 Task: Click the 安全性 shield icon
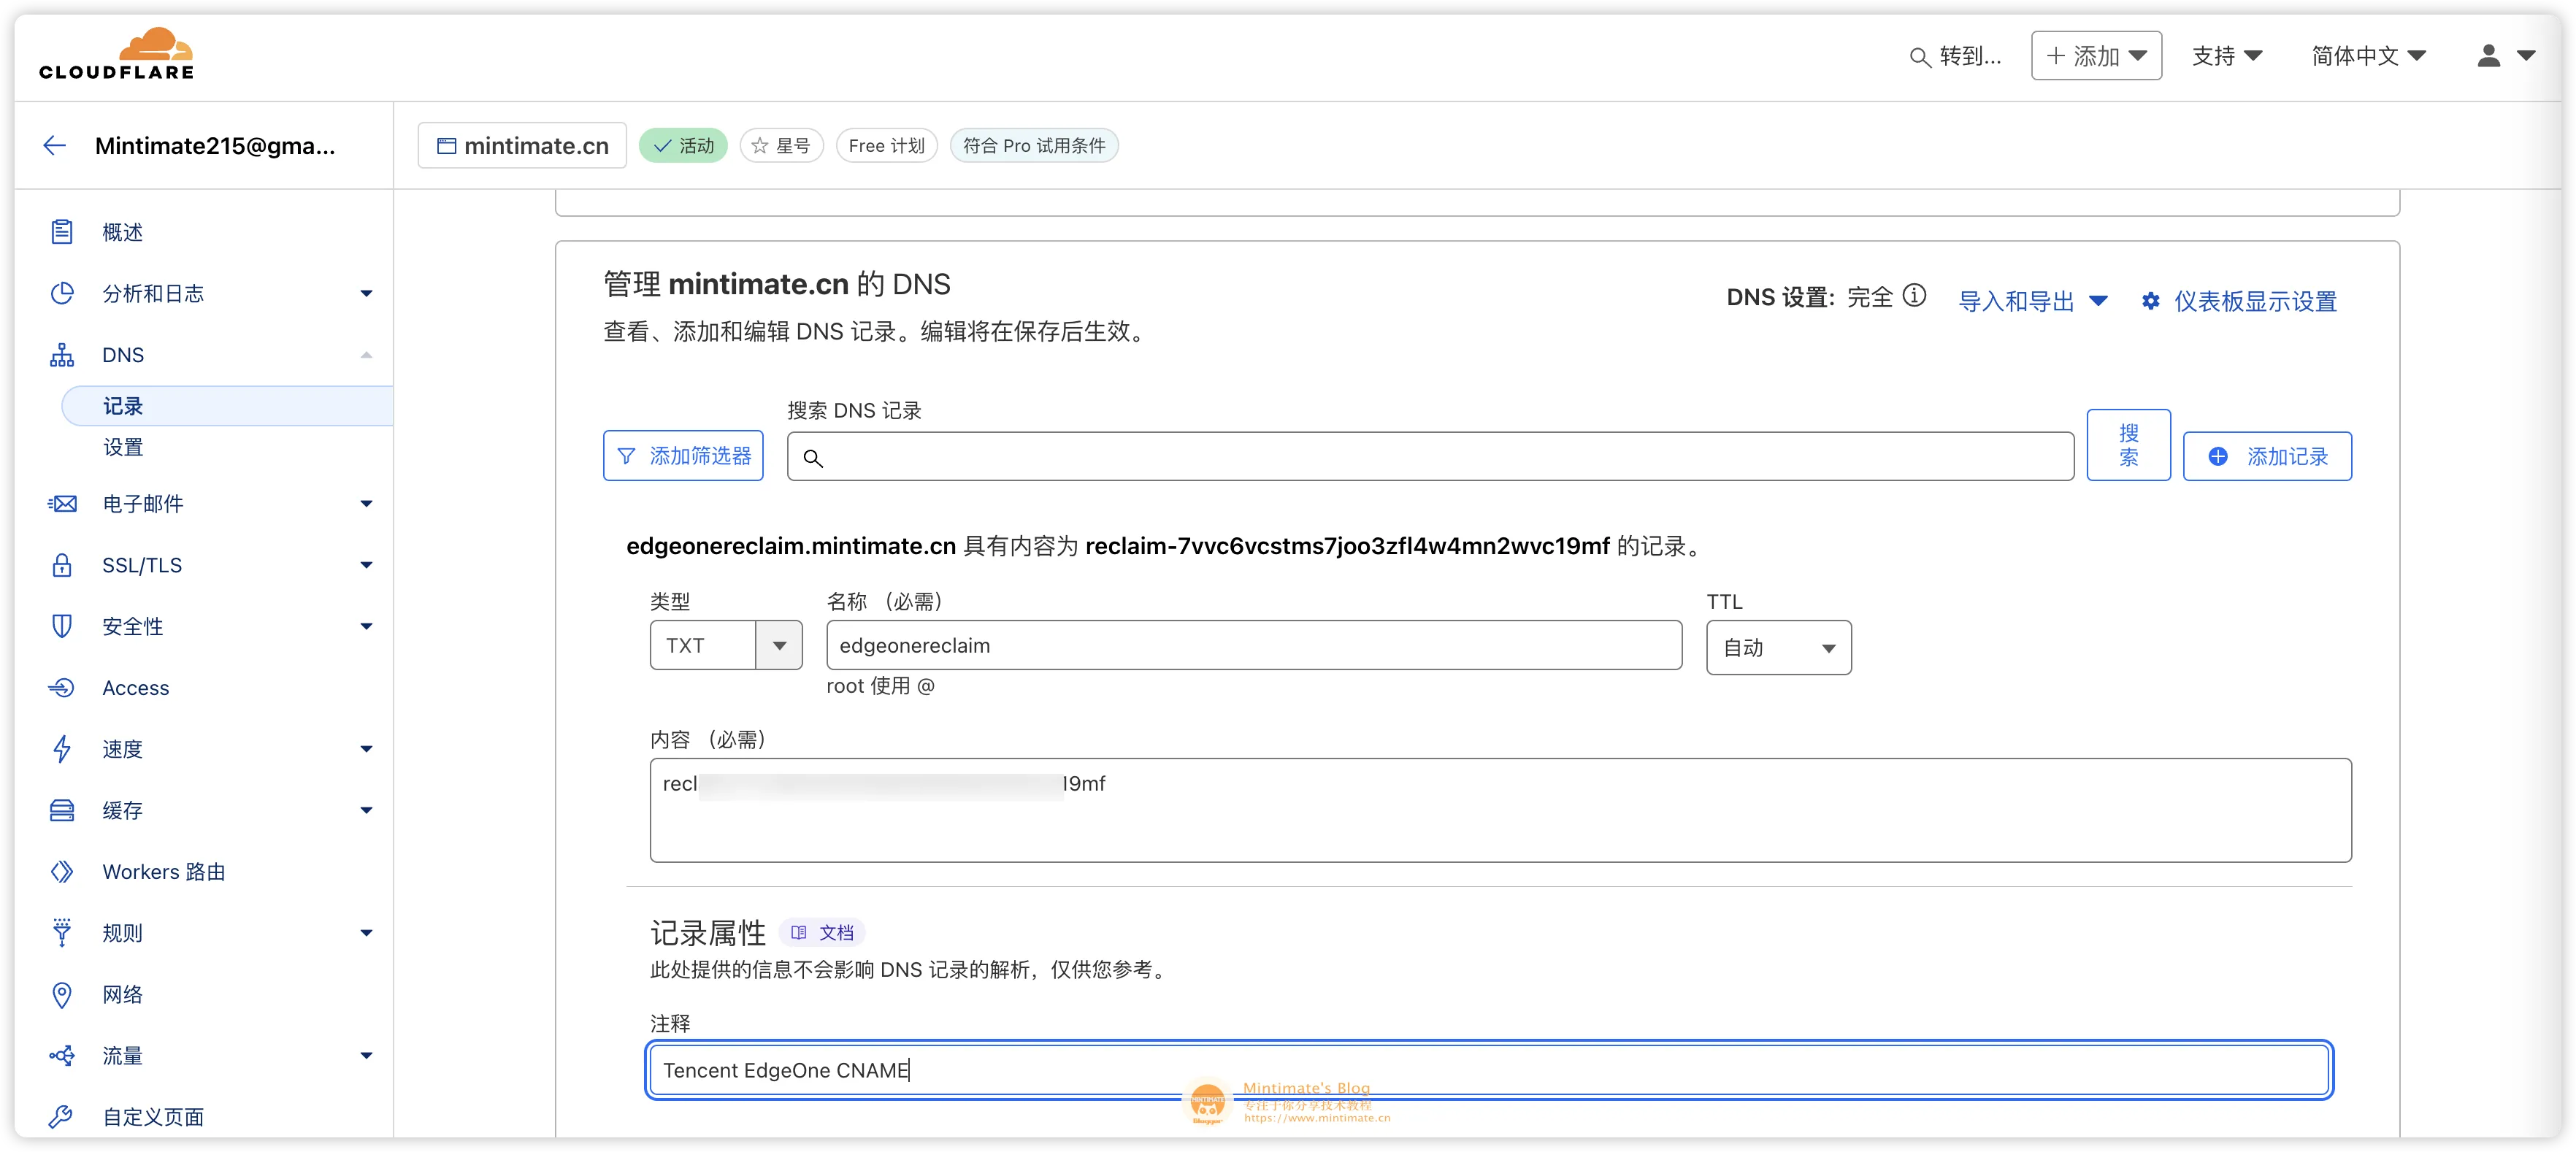[x=62, y=626]
